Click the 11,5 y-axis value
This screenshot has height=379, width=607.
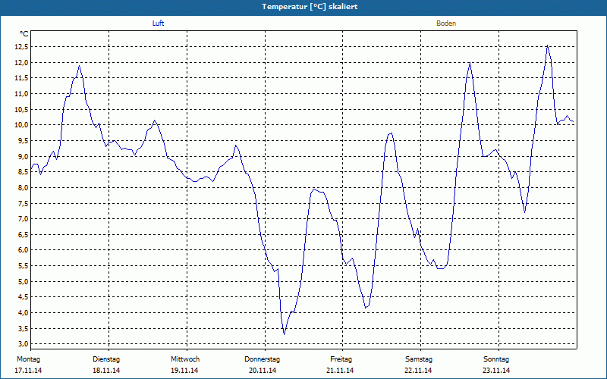coord(22,78)
